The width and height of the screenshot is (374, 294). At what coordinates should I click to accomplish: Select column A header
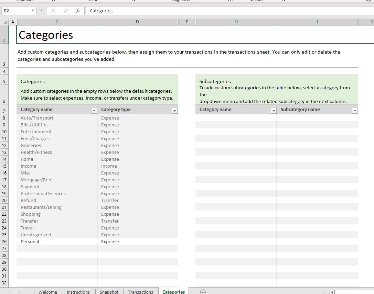click(13, 22)
